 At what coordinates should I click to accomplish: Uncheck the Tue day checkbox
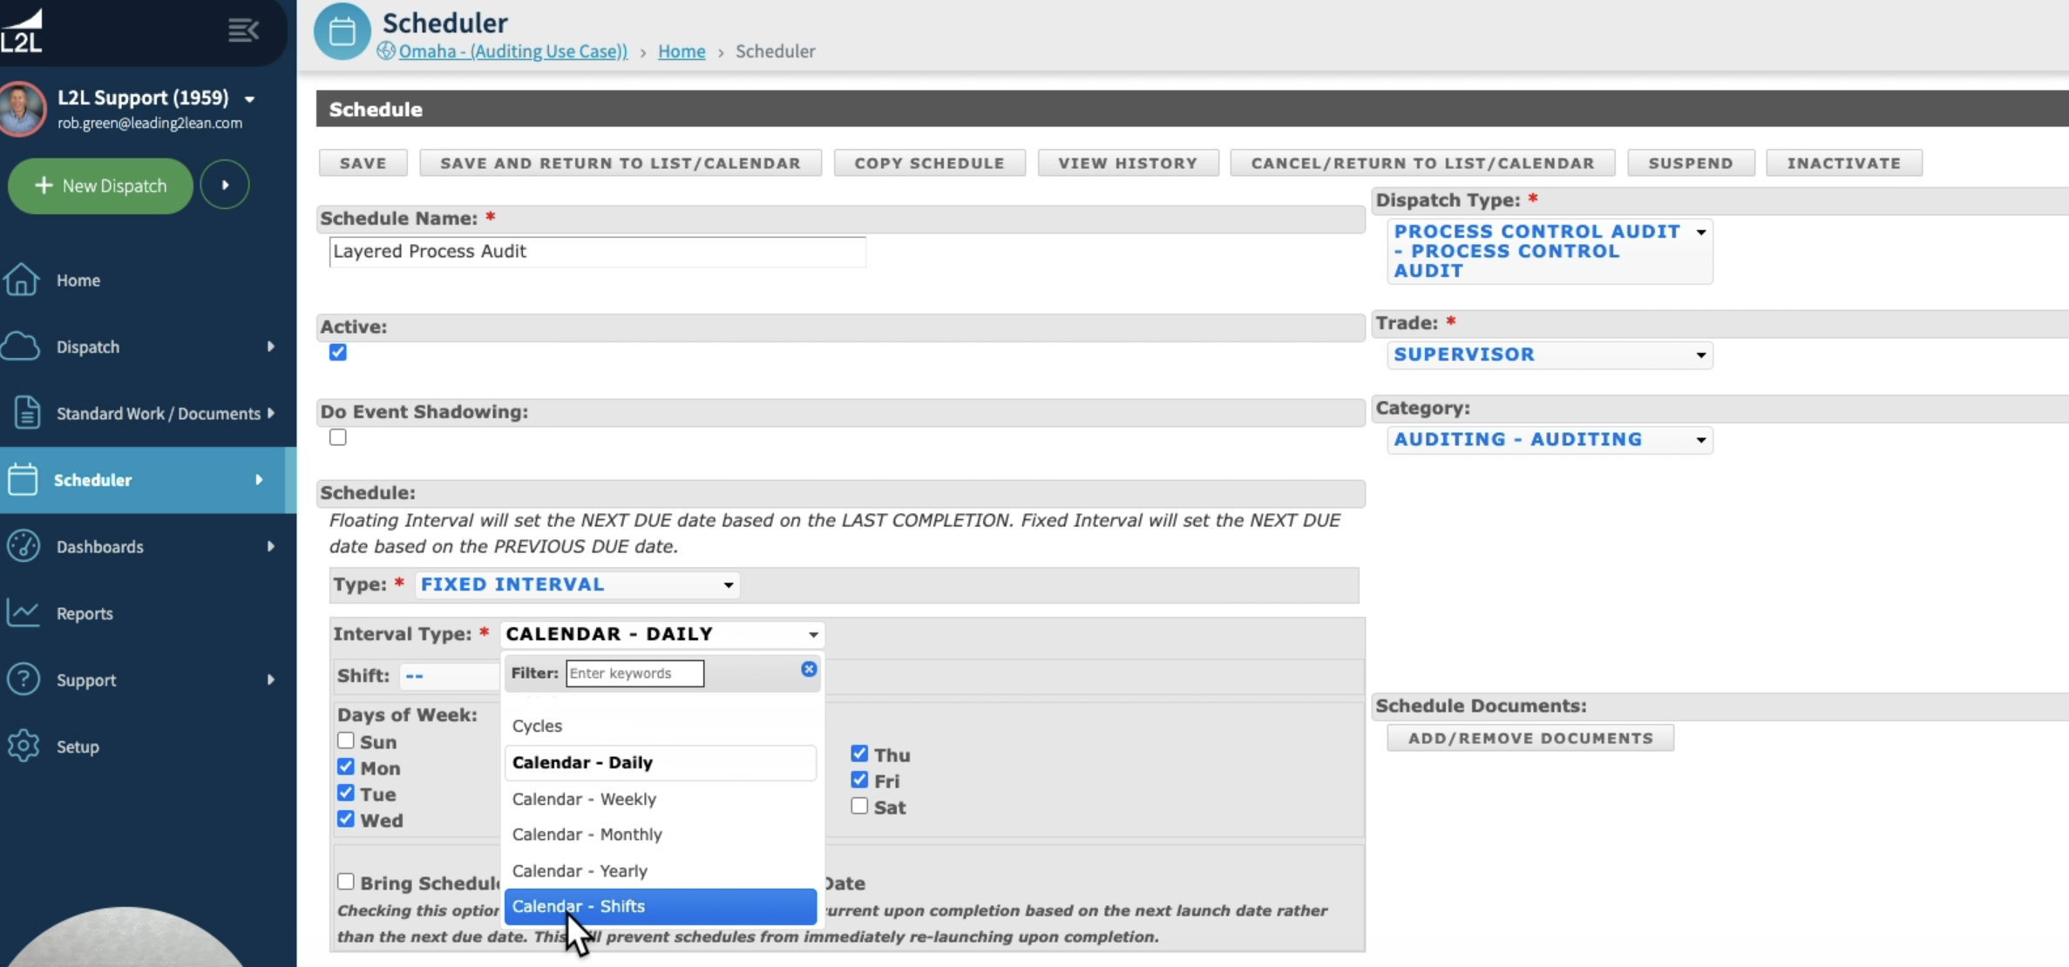346,793
